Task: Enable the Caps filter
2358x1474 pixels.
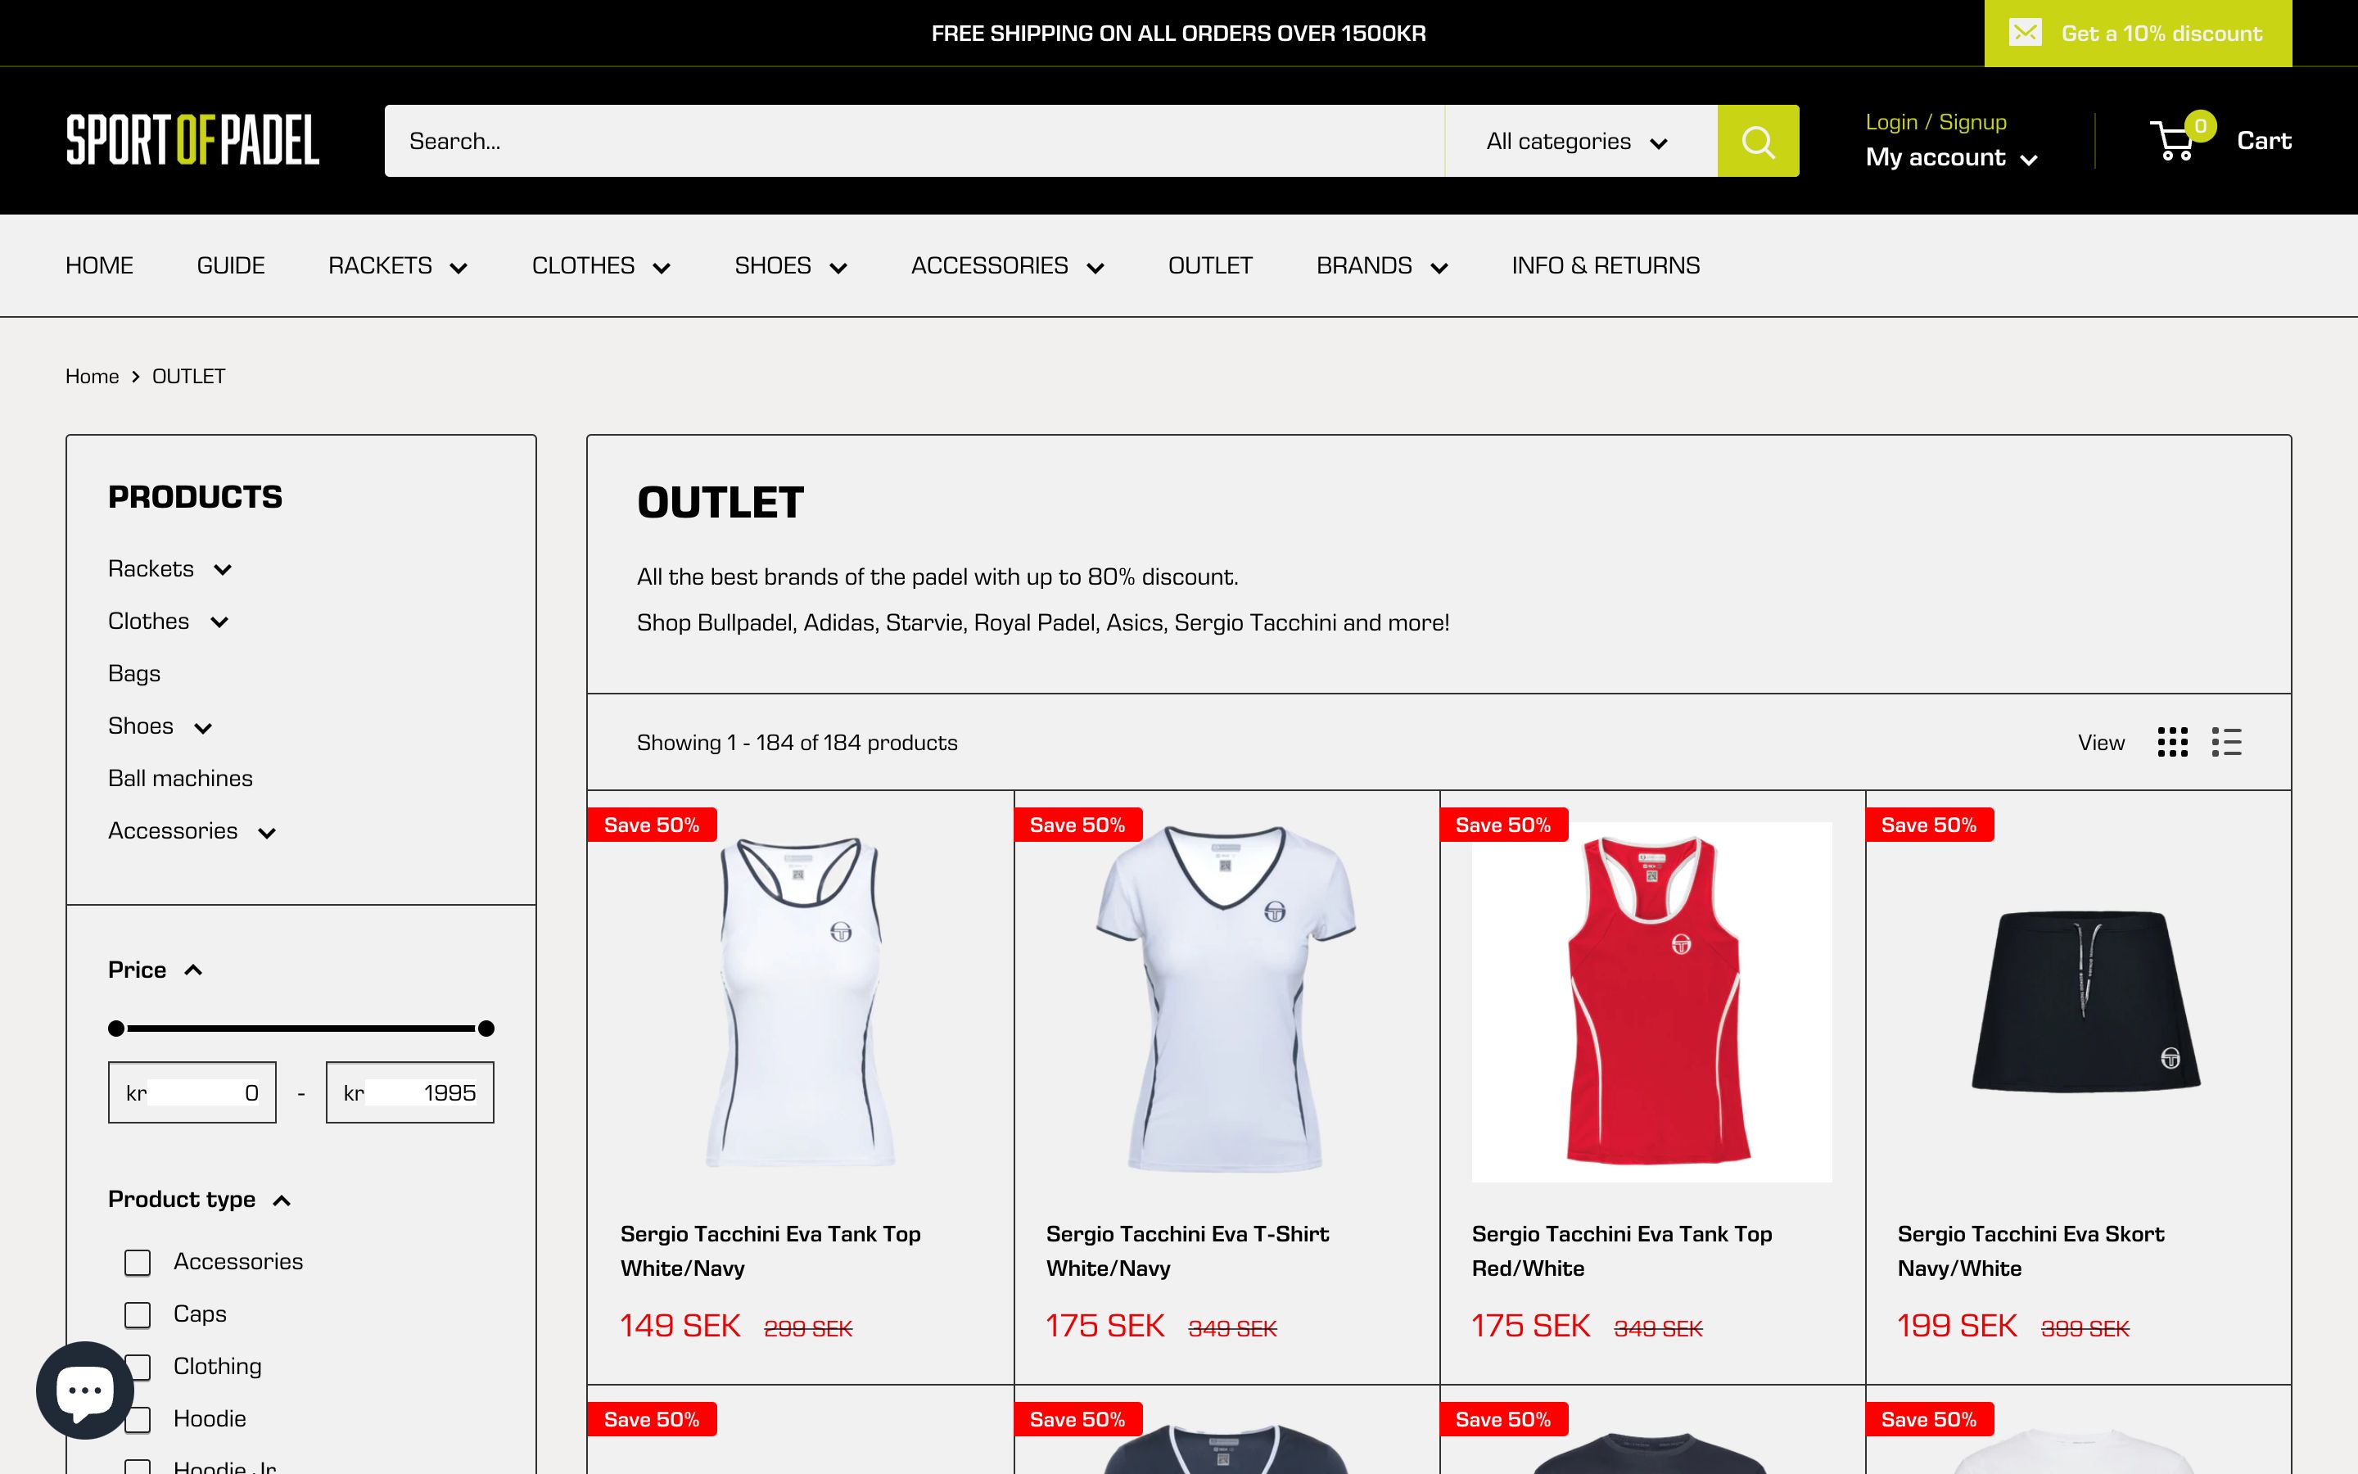Action: pyautogui.click(x=137, y=1314)
